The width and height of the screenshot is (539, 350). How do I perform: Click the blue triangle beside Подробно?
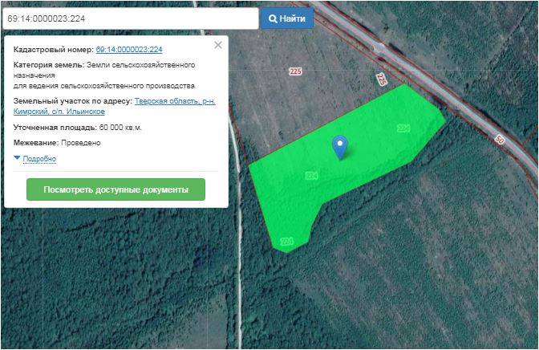coord(17,158)
